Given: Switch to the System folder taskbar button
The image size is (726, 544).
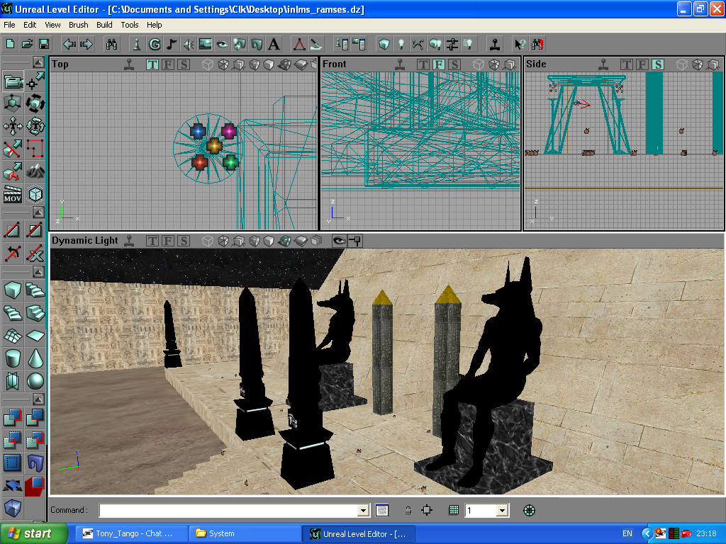Looking at the screenshot, I should tap(245, 533).
